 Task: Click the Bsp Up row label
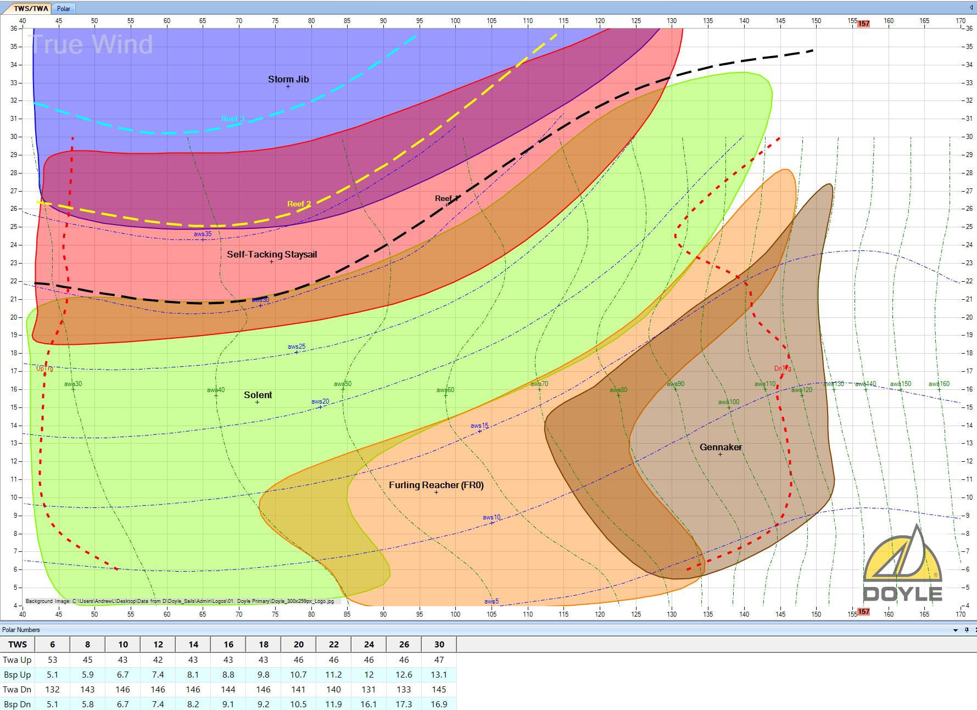click(x=18, y=674)
